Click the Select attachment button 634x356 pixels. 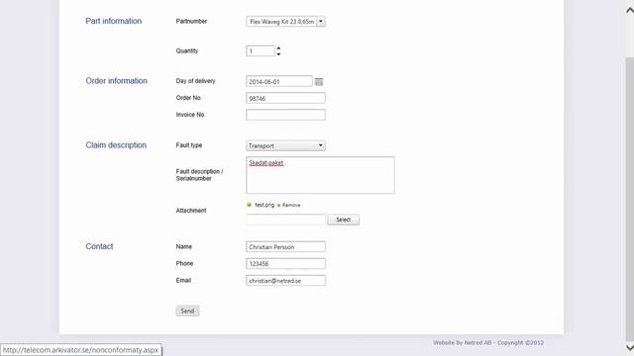pyautogui.click(x=344, y=220)
